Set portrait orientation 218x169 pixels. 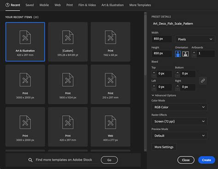pos(178,54)
